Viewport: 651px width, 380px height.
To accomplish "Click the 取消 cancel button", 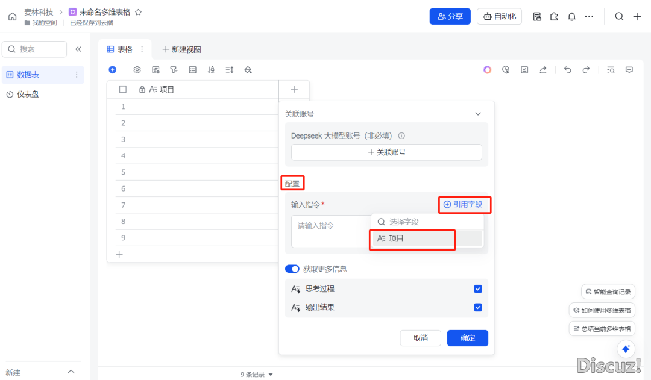I will 421,338.
